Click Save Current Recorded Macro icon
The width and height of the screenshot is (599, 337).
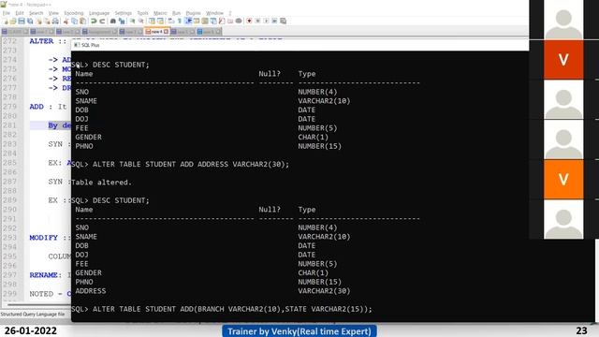pos(283,21)
